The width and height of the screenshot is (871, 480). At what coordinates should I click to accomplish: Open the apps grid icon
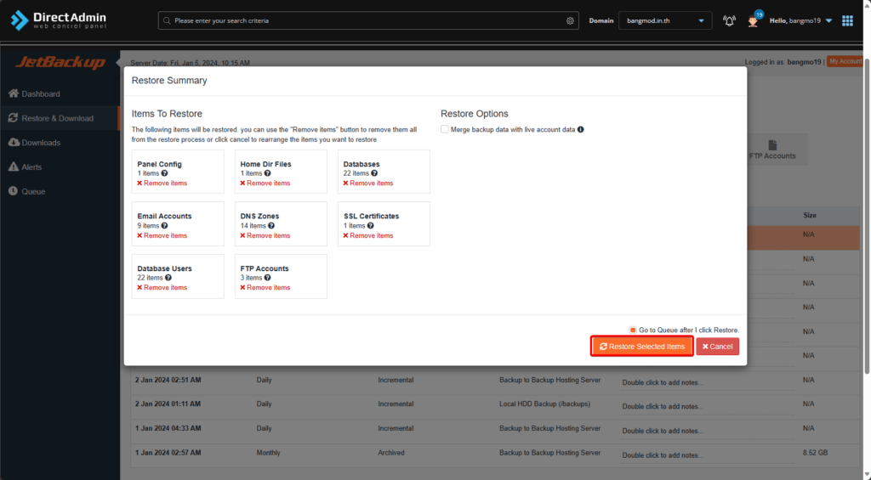coord(847,20)
